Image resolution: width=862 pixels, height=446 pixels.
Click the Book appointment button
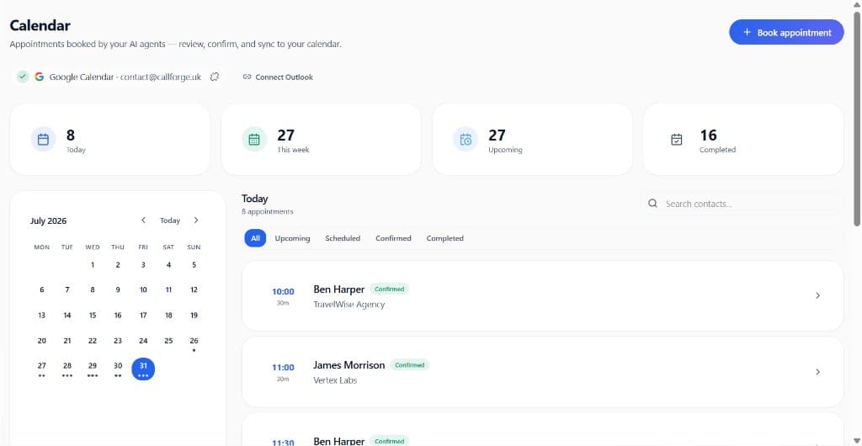(786, 33)
